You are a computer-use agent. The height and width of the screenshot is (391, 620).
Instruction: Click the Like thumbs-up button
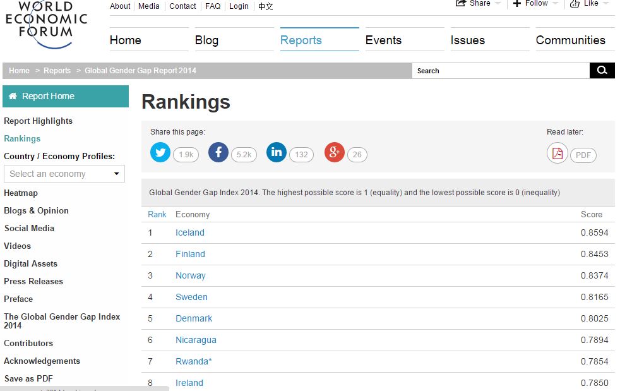(x=575, y=4)
